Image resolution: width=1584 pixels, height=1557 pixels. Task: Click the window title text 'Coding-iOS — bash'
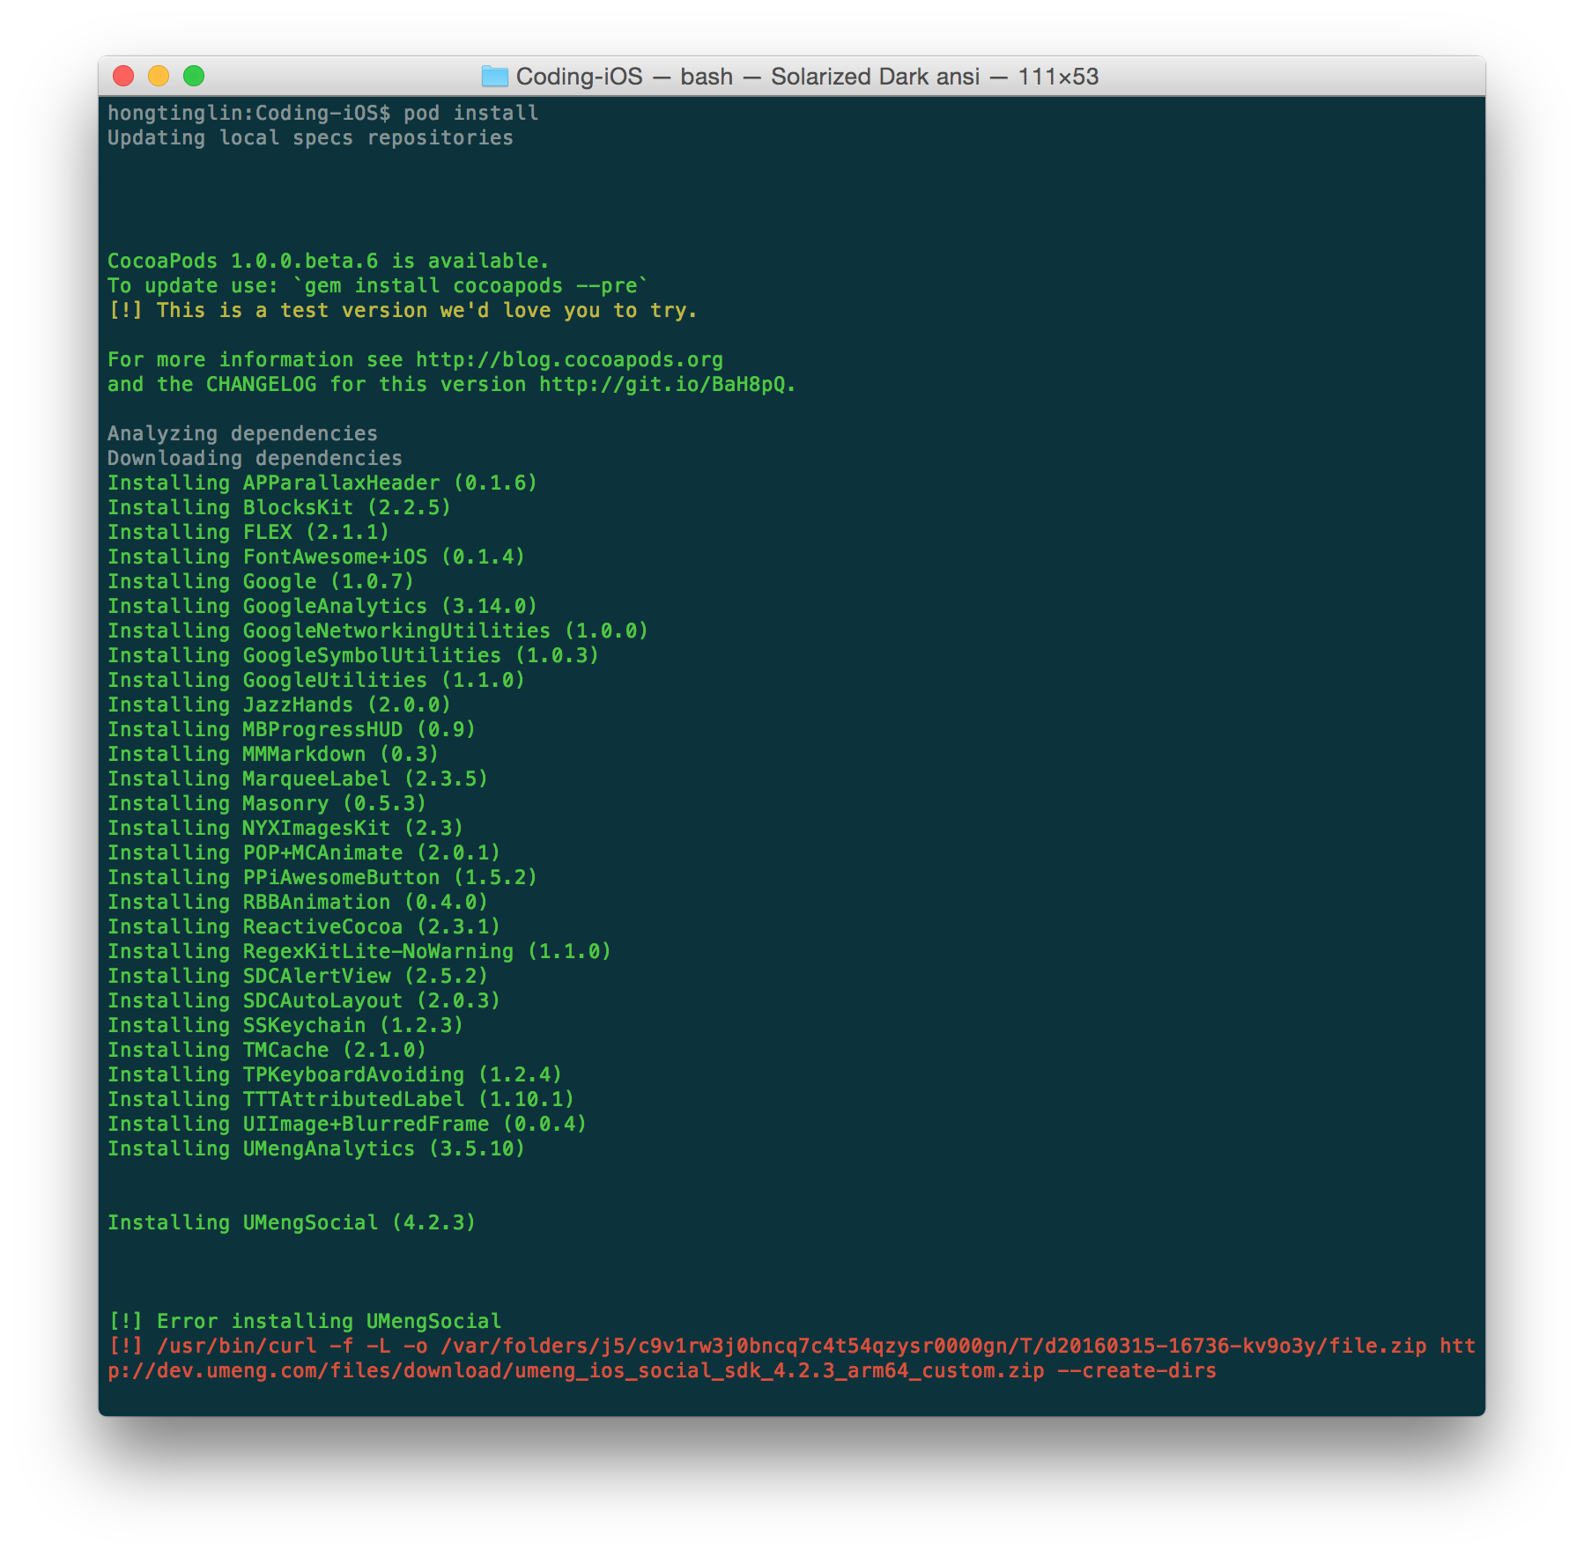(x=624, y=77)
